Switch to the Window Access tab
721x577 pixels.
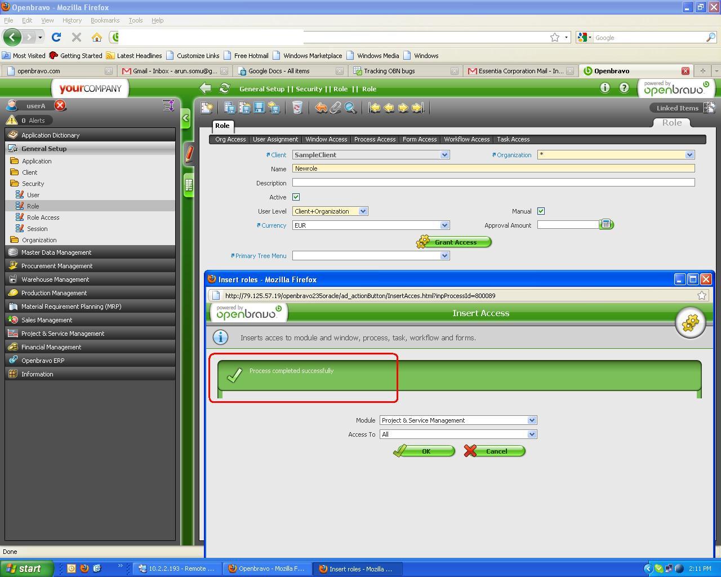click(326, 139)
